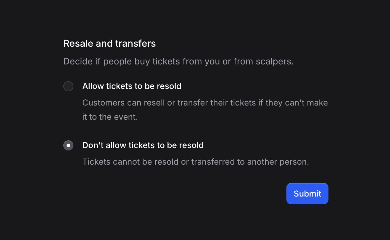Click "it to the event." description line
The height and width of the screenshot is (240, 390).
click(x=110, y=117)
